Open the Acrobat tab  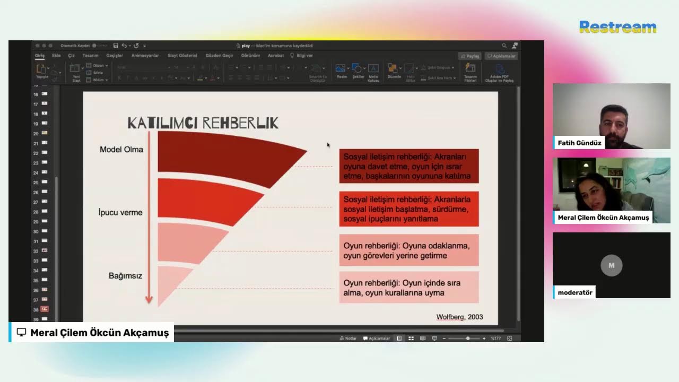click(276, 55)
